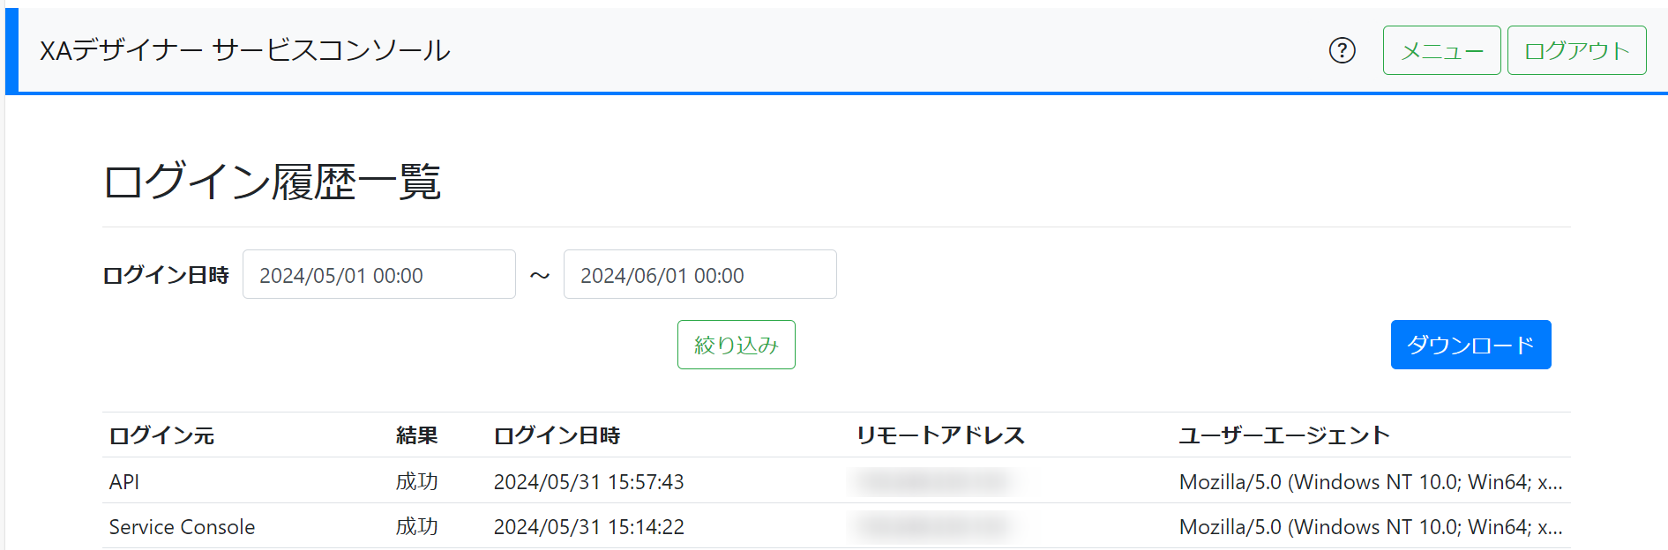Click the リモートアドレス column header
Viewport: 1668px width, 550px height.
(940, 435)
